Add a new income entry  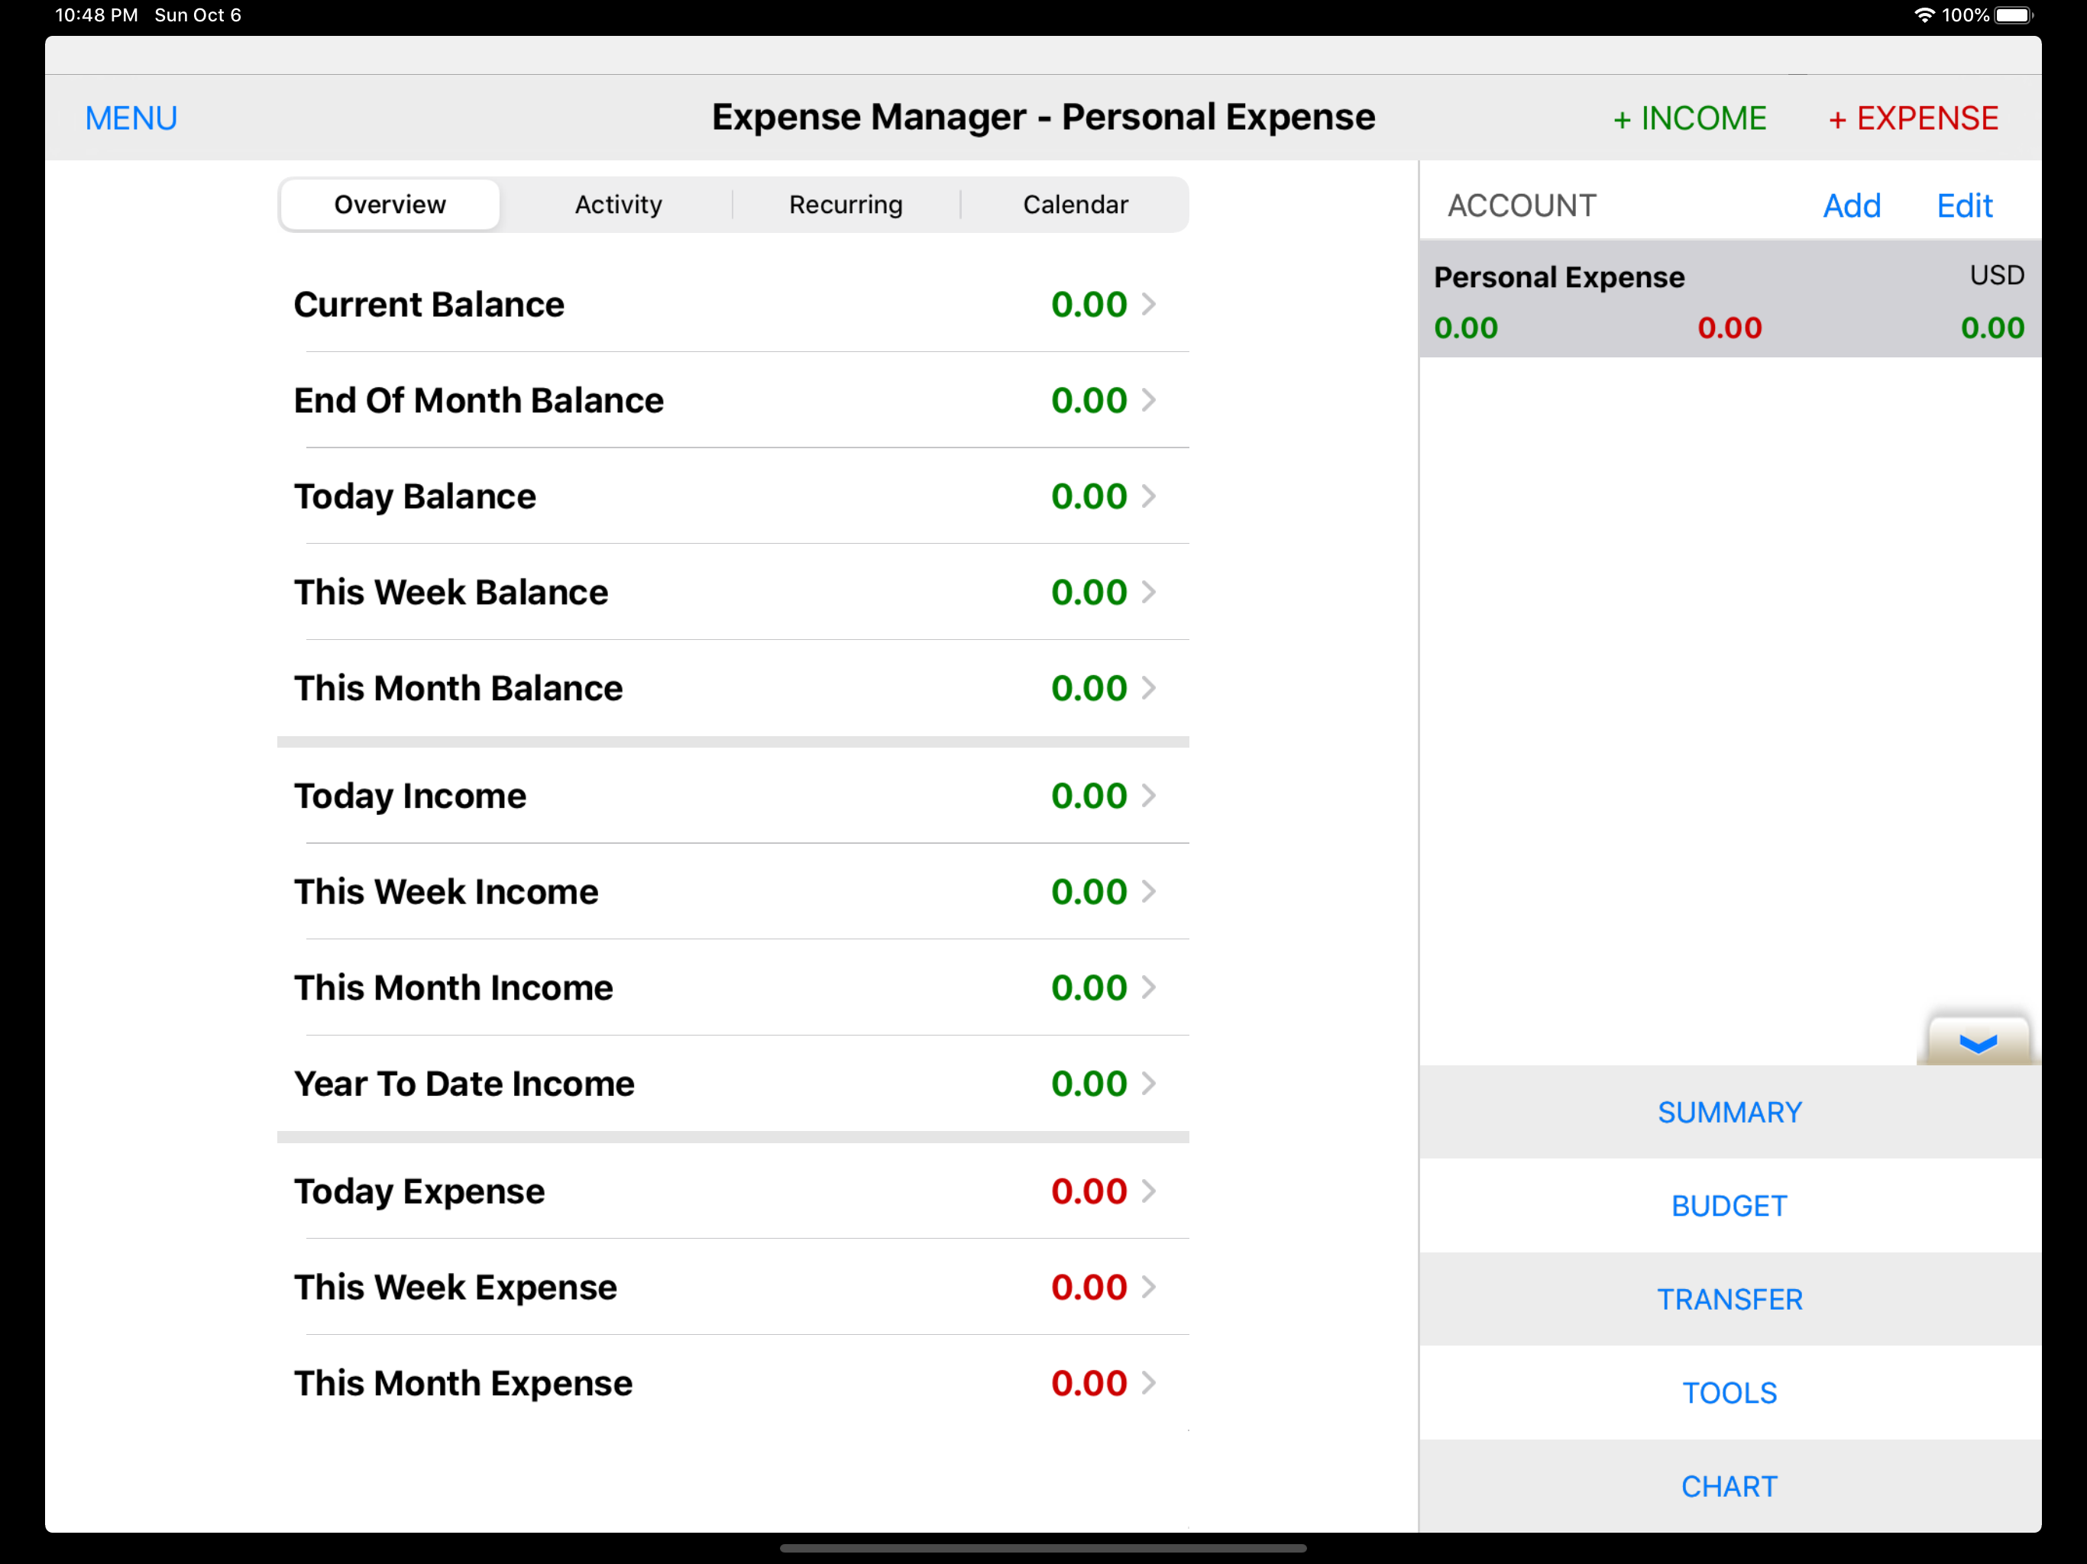click(1689, 118)
